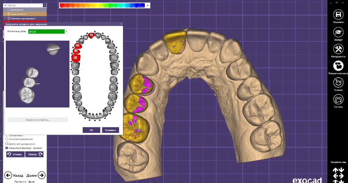
Task: Select tooth 11 in the dental chart
Action: 92,34
